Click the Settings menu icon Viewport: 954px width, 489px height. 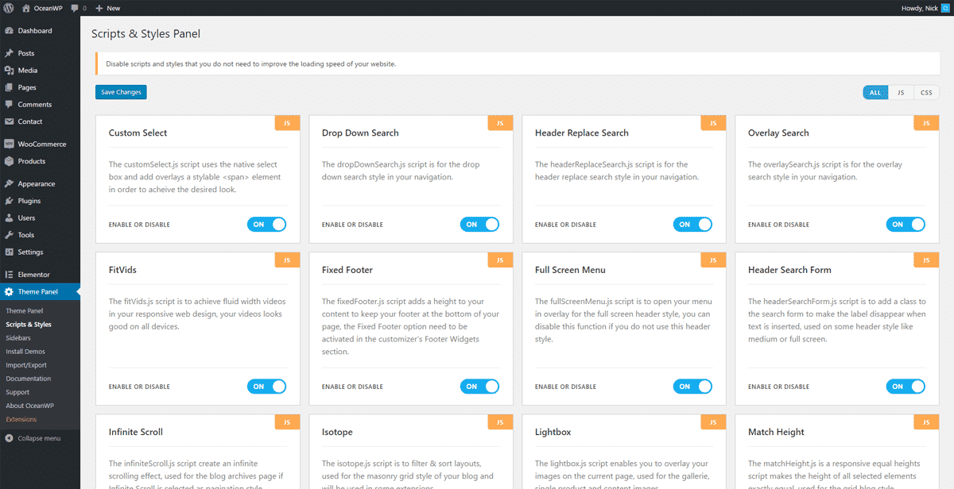9,252
